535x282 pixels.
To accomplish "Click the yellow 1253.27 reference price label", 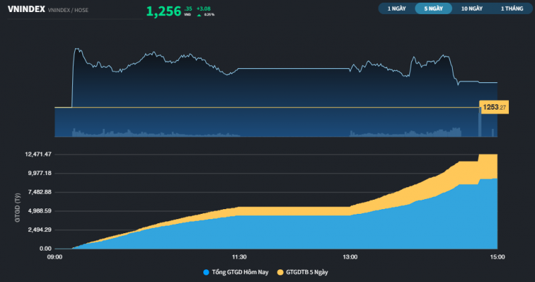I will point(495,107).
